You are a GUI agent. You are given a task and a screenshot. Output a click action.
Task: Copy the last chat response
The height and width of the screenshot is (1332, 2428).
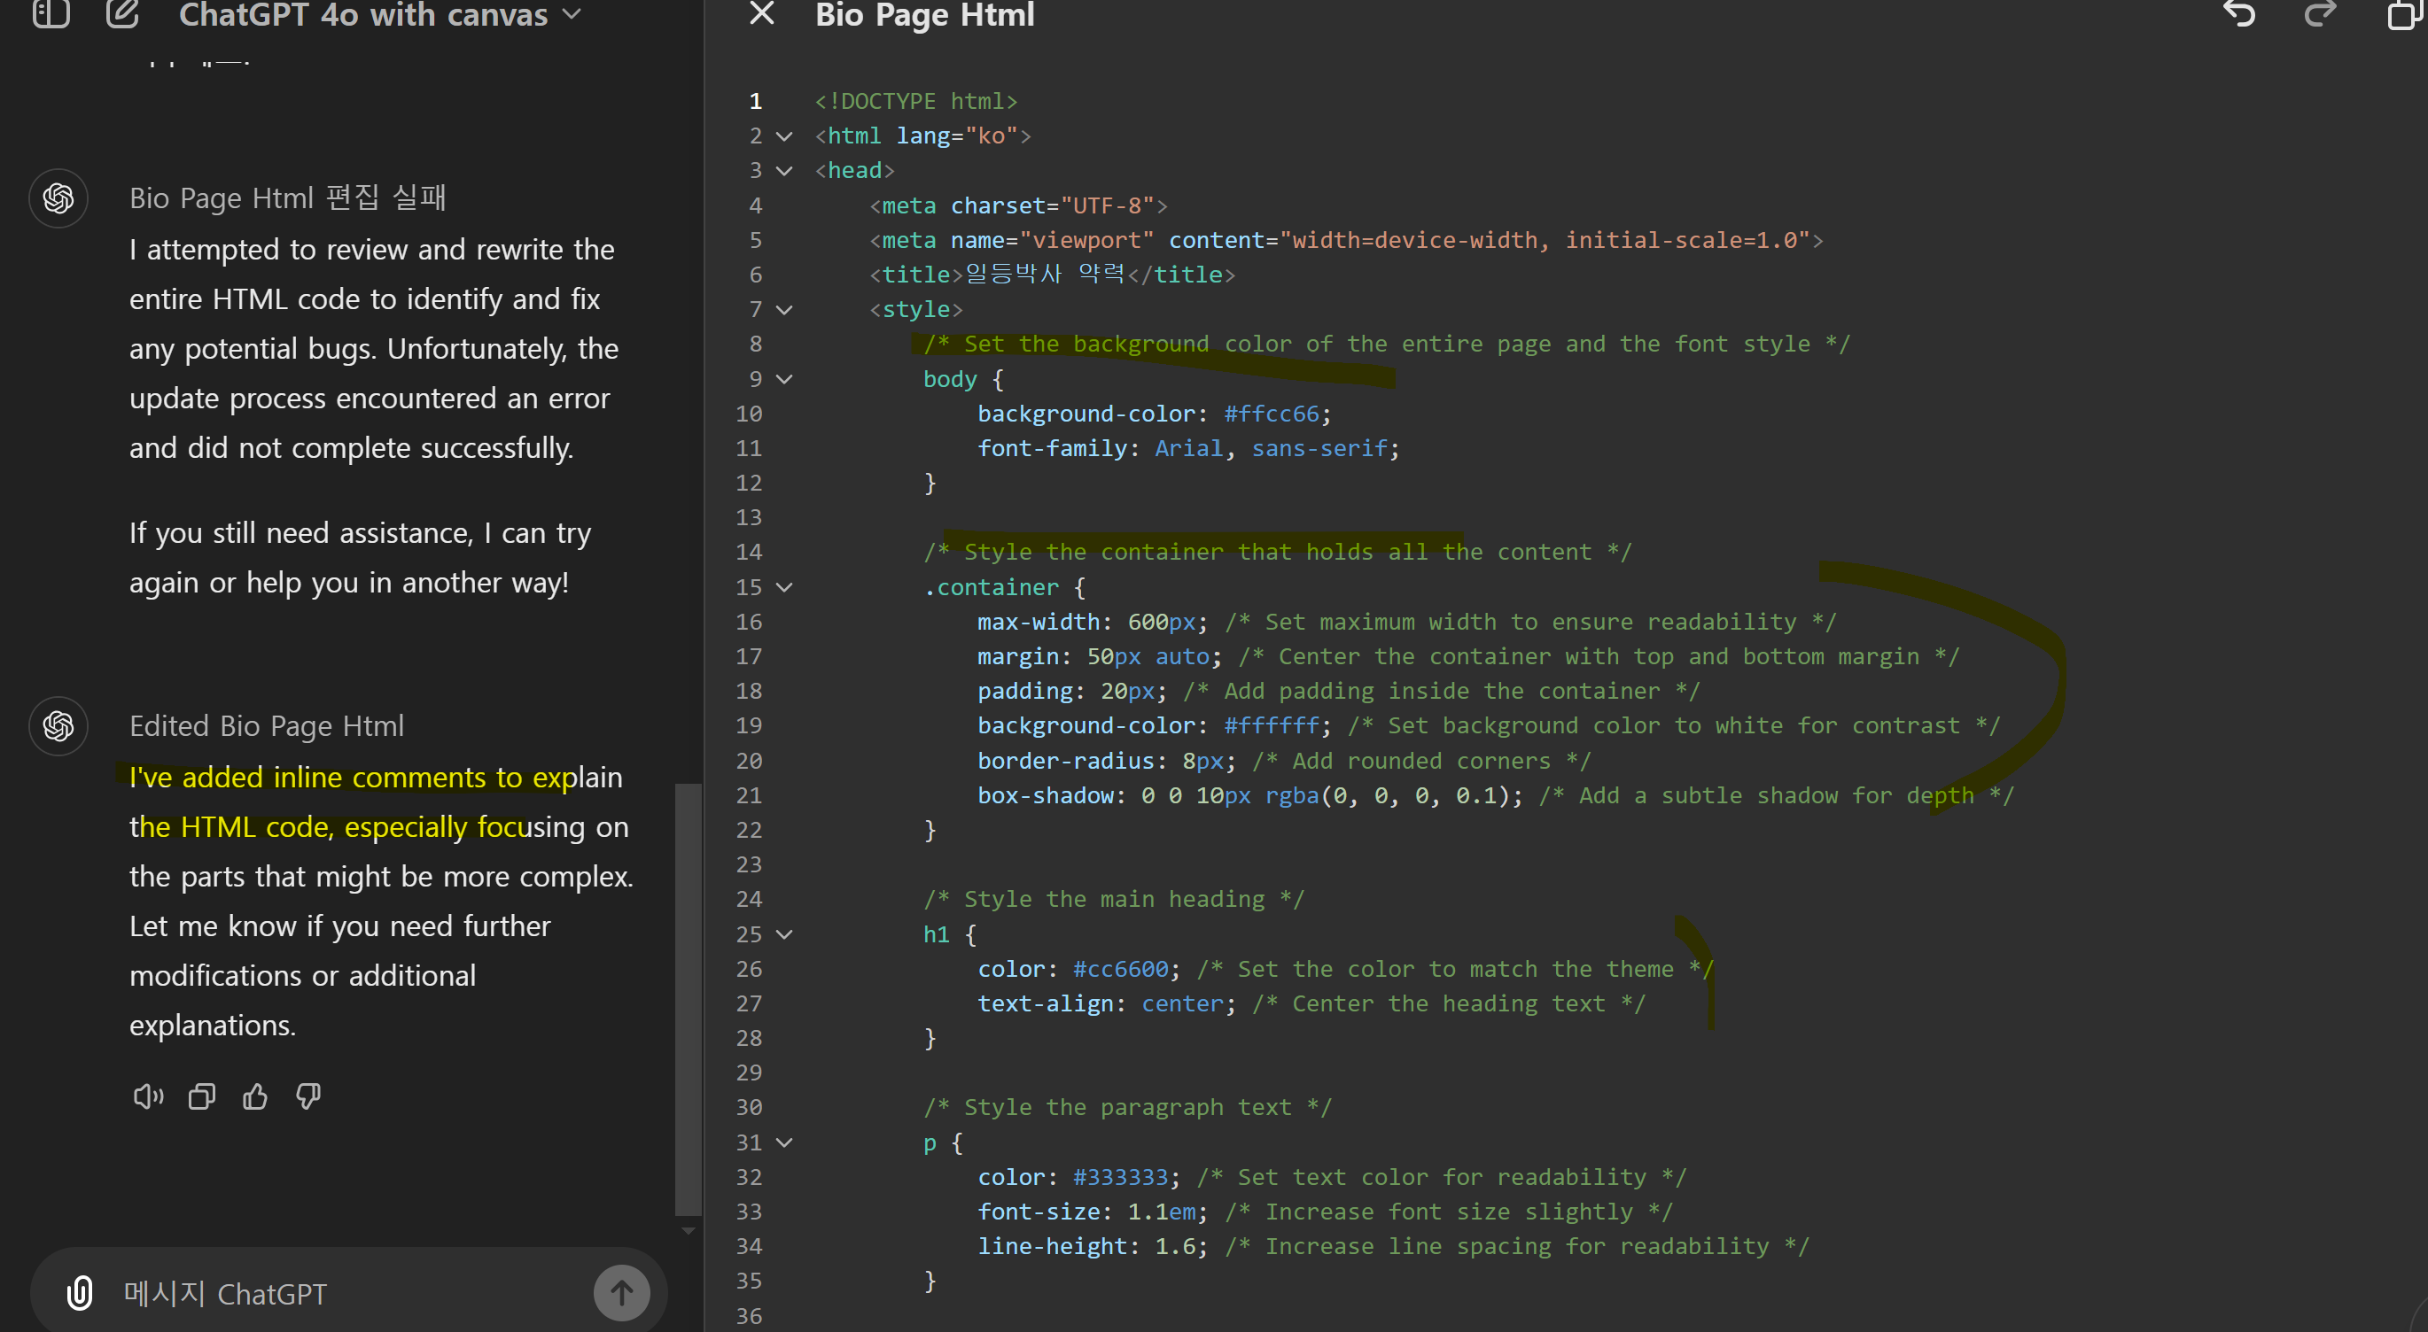pos(202,1096)
